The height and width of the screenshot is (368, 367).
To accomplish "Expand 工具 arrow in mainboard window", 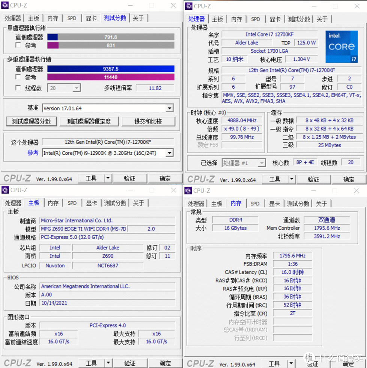I will coord(108,363).
